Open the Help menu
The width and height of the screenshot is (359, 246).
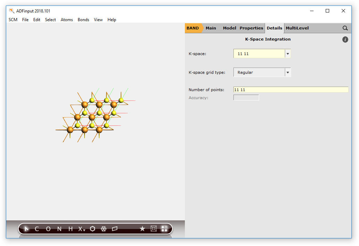[112, 20]
